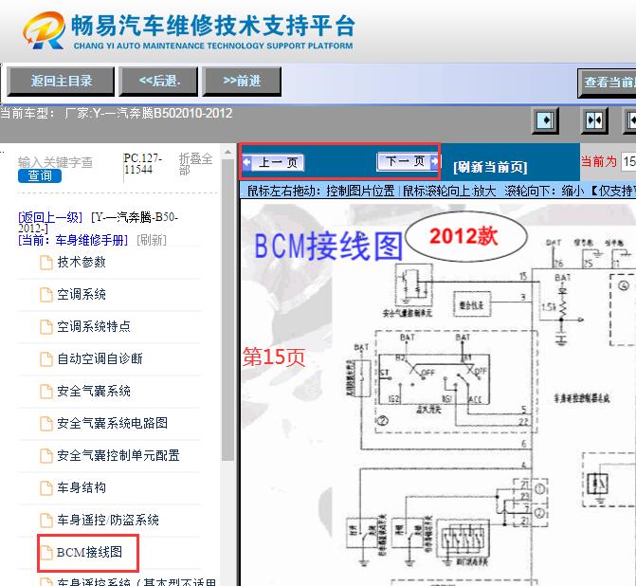The width and height of the screenshot is (636, 586).
Task: Click the double-arrow panel layout icon
Action: [x=593, y=120]
